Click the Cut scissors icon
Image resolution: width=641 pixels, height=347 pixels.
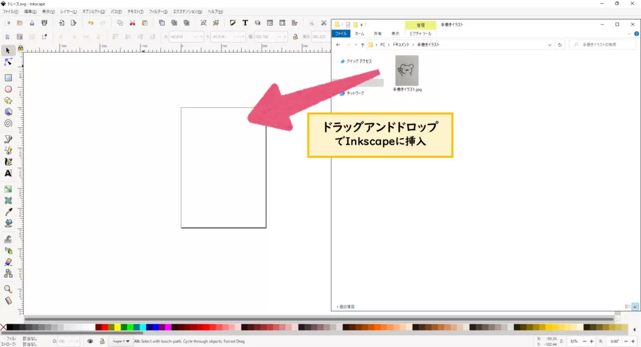132,23
